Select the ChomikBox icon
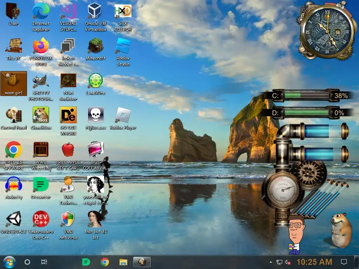This screenshot has width=359, height=269. click(x=41, y=118)
